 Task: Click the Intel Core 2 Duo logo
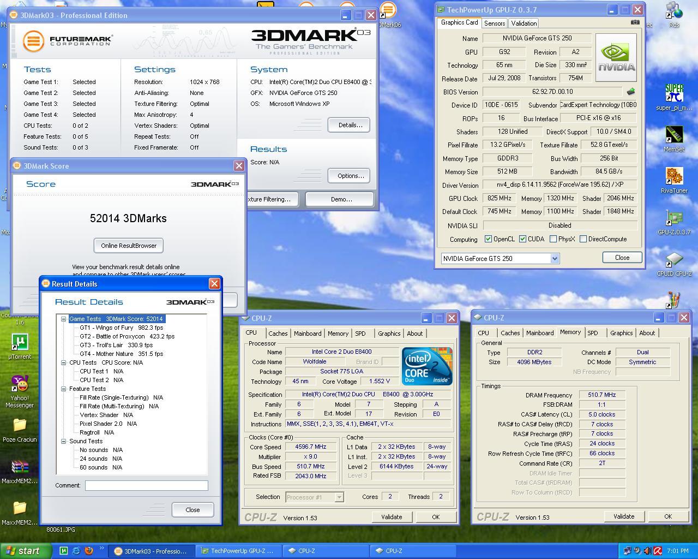427,366
